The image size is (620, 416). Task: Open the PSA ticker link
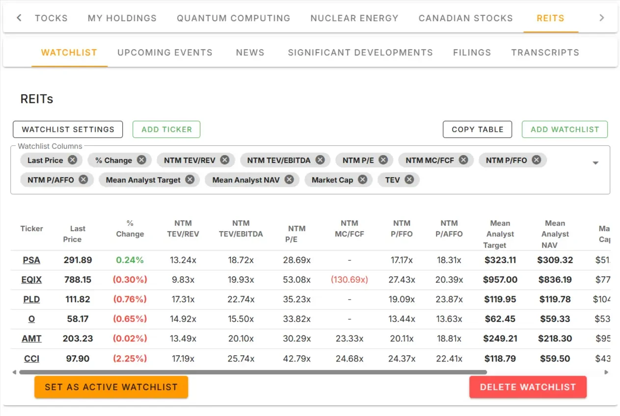pos(31,260)
